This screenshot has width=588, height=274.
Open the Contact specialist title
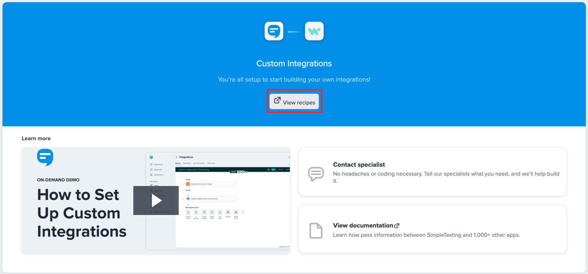click(x=359, y=165)
